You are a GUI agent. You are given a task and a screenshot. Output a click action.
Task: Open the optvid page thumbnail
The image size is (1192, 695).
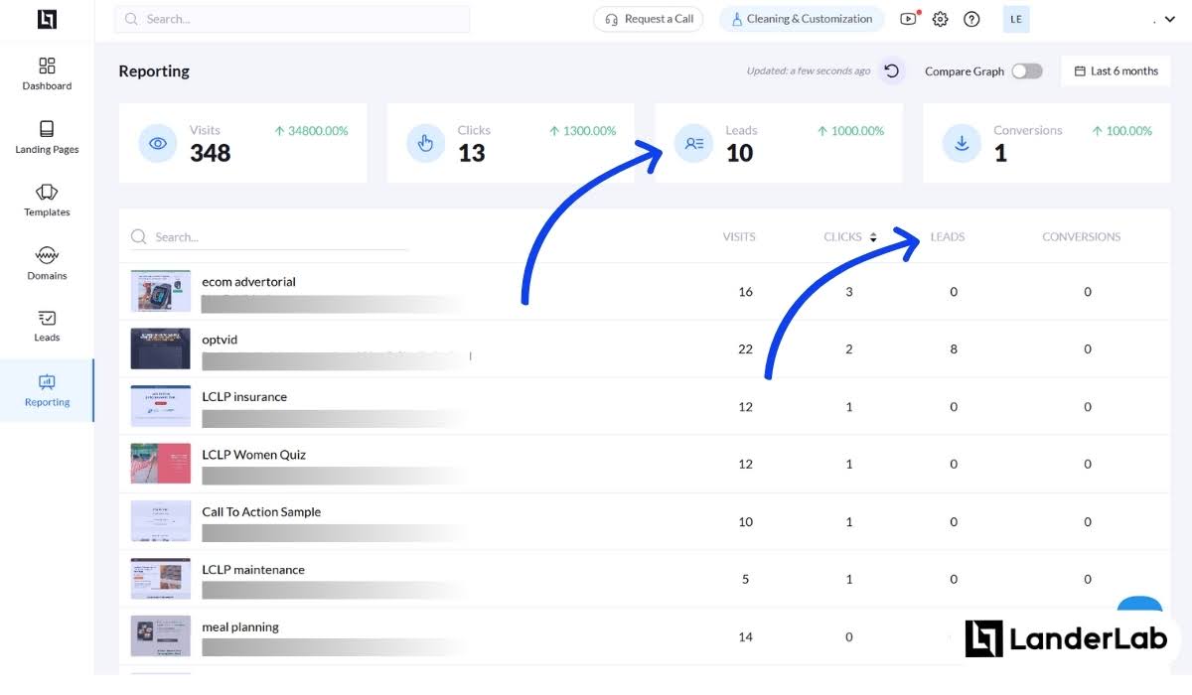pyautogui.click(x=160, y=348)
